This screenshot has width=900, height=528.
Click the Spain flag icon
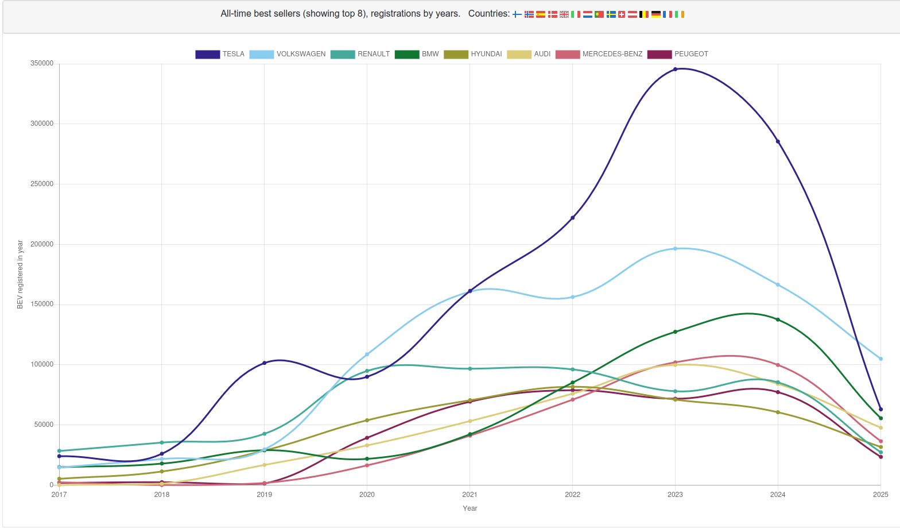point(541,14)
